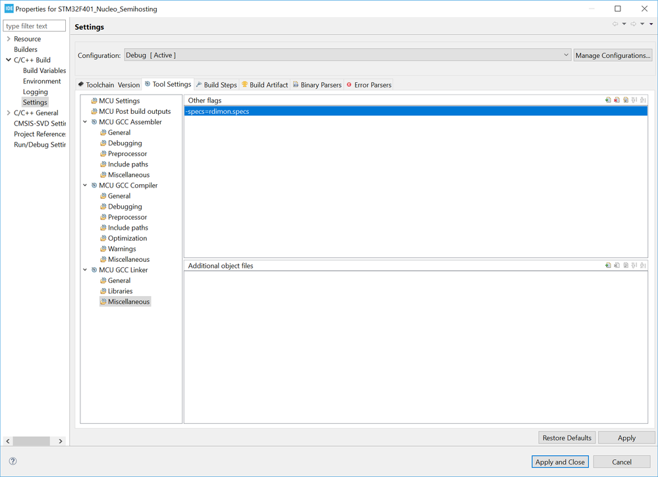Click the back navigation arrow icon

(x=615, y=24)
